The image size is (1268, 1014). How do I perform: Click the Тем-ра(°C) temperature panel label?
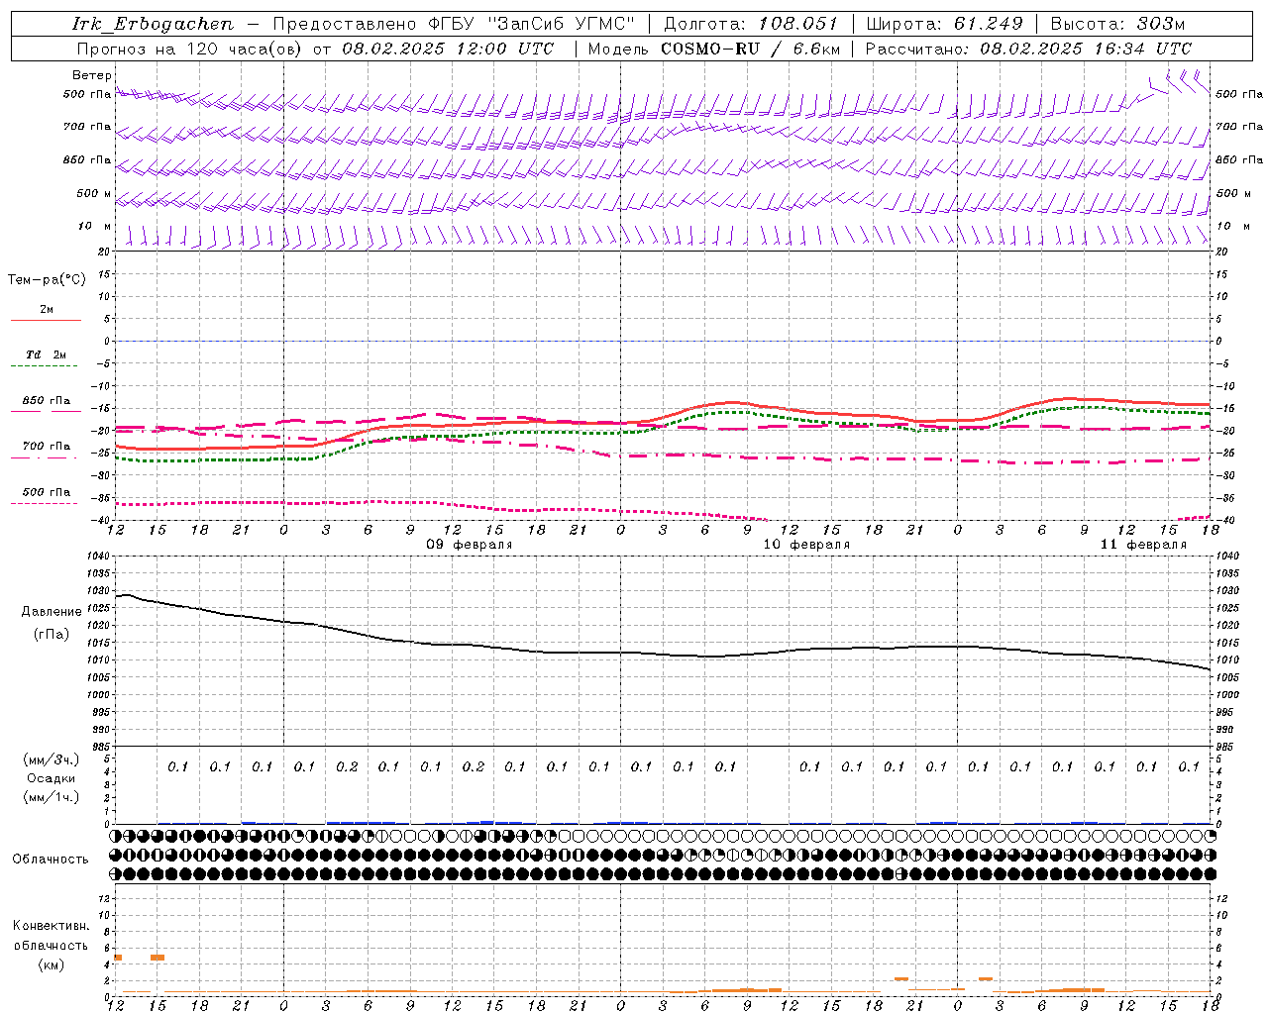(x=47, y=280)
